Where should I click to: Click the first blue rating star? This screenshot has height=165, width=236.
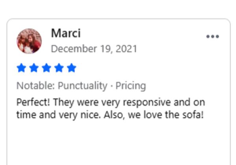21,68
